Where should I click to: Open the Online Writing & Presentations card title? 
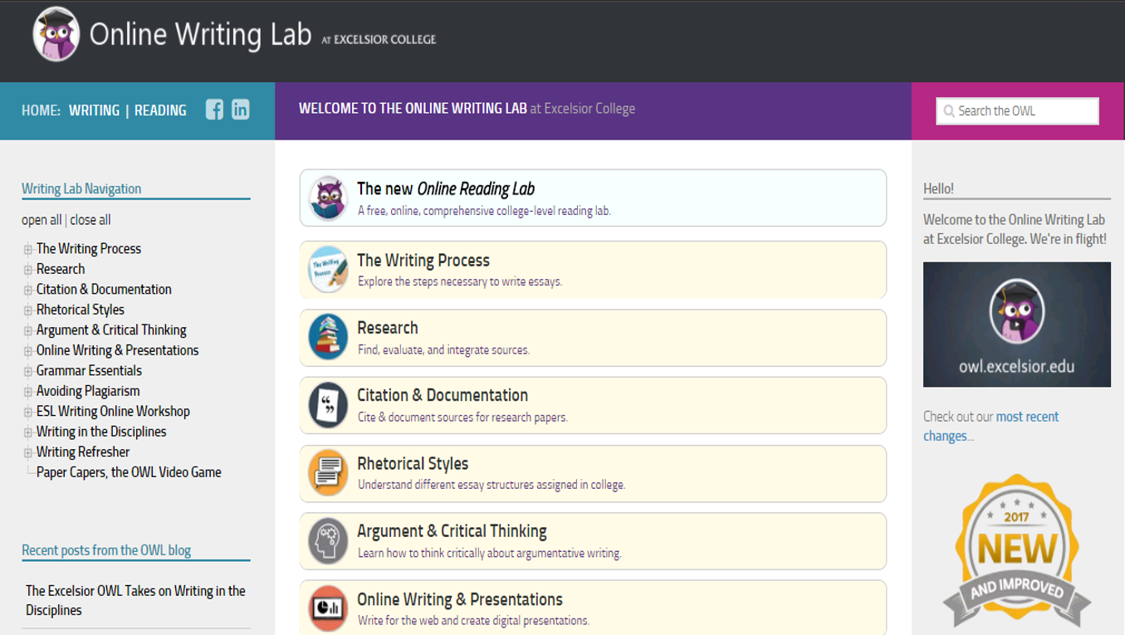pos(460,599)
